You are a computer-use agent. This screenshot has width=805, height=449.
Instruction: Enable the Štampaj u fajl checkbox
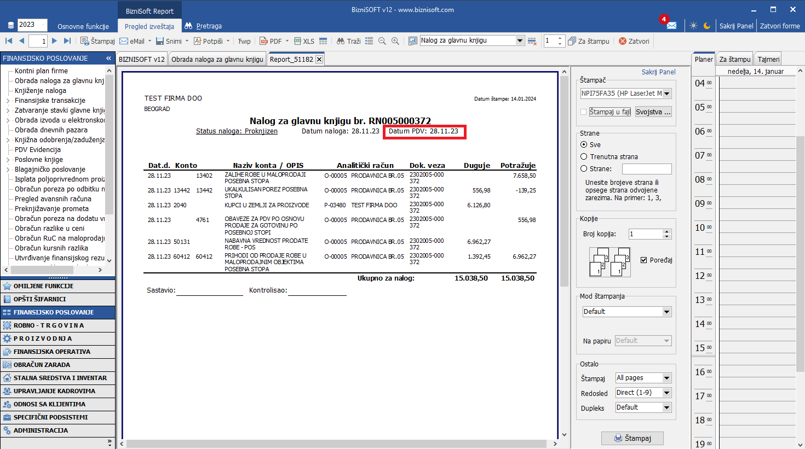[x=584, y=112]
